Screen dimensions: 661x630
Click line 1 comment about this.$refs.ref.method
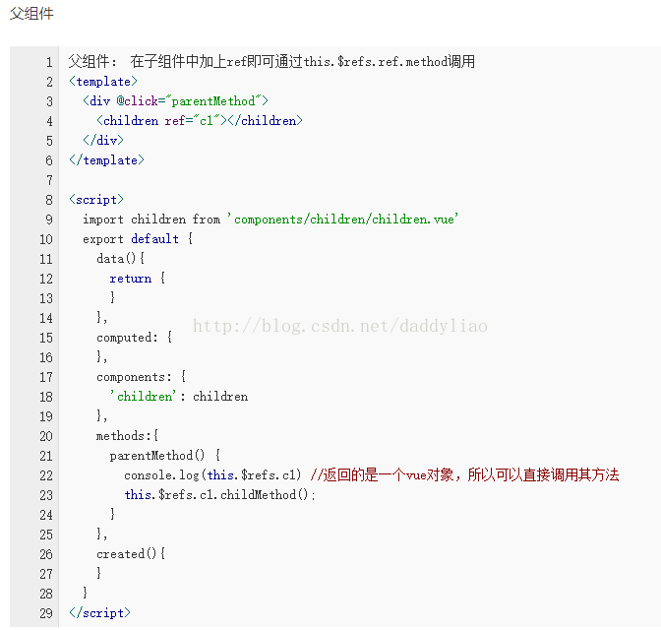point(271,62)
